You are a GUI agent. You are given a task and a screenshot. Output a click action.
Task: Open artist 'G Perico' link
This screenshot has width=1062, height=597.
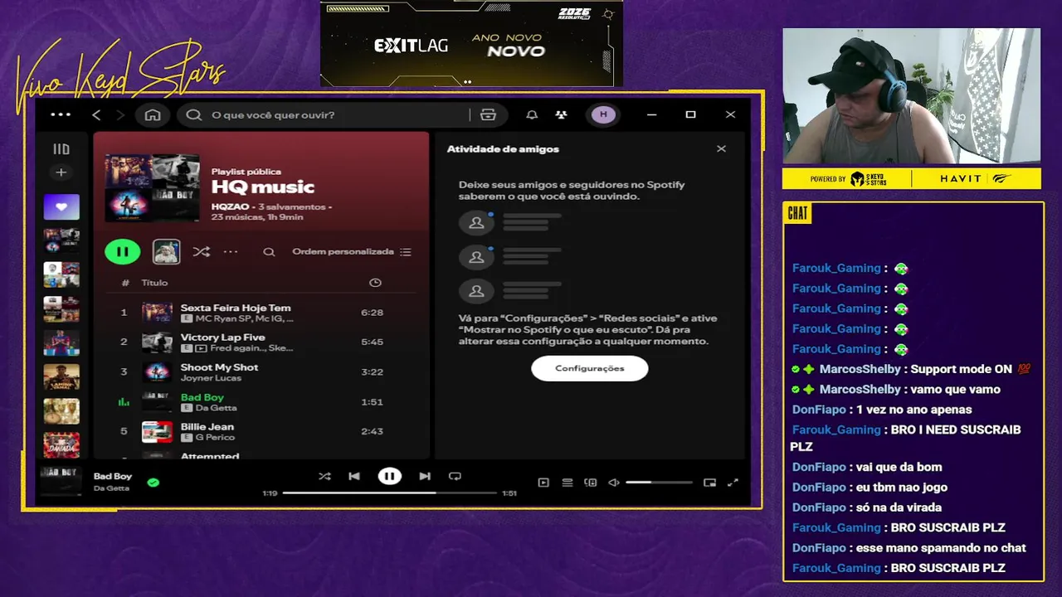click(215, 437)
